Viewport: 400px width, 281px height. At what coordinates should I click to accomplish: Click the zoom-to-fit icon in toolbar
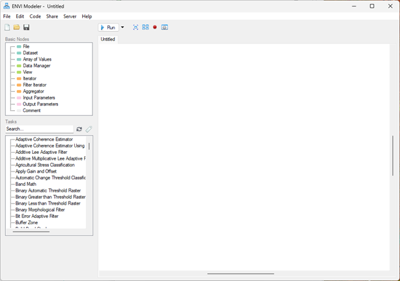[x=136, y=27]
